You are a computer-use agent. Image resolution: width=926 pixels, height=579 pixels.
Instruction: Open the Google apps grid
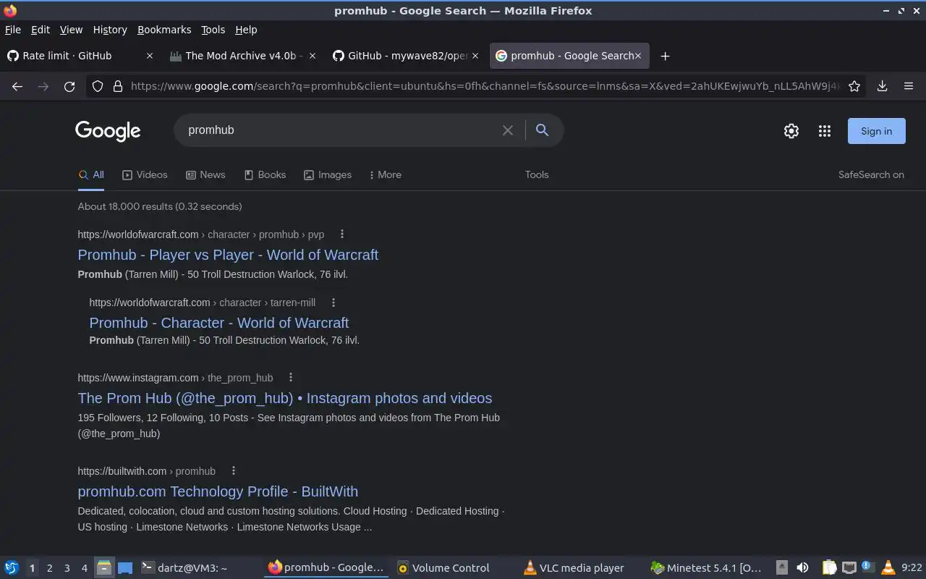point(824,131)
